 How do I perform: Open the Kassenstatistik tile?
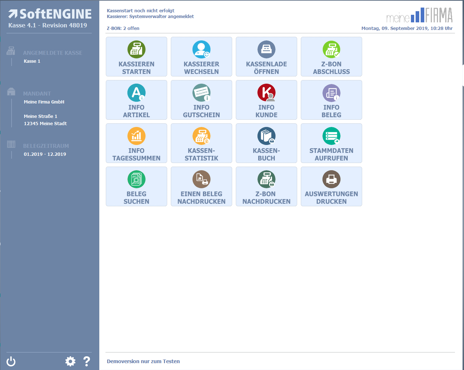coord(201,143)
